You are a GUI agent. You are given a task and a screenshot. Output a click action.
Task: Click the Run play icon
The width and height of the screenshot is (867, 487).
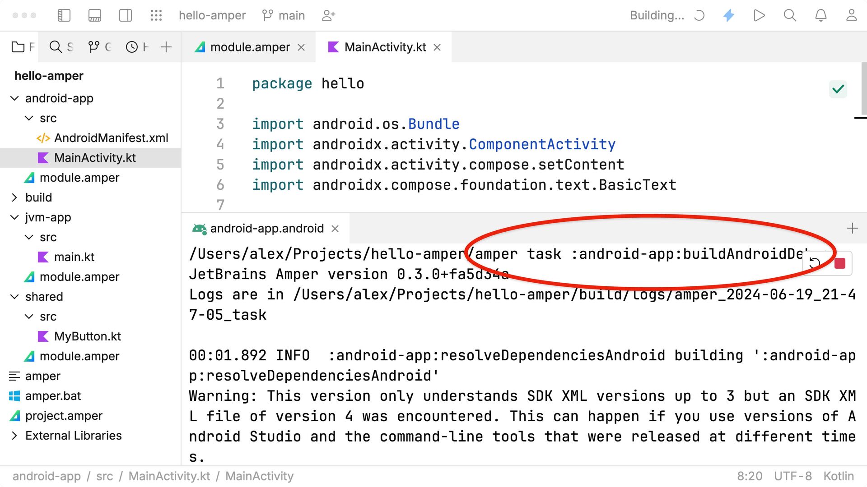tap(759, 15)
